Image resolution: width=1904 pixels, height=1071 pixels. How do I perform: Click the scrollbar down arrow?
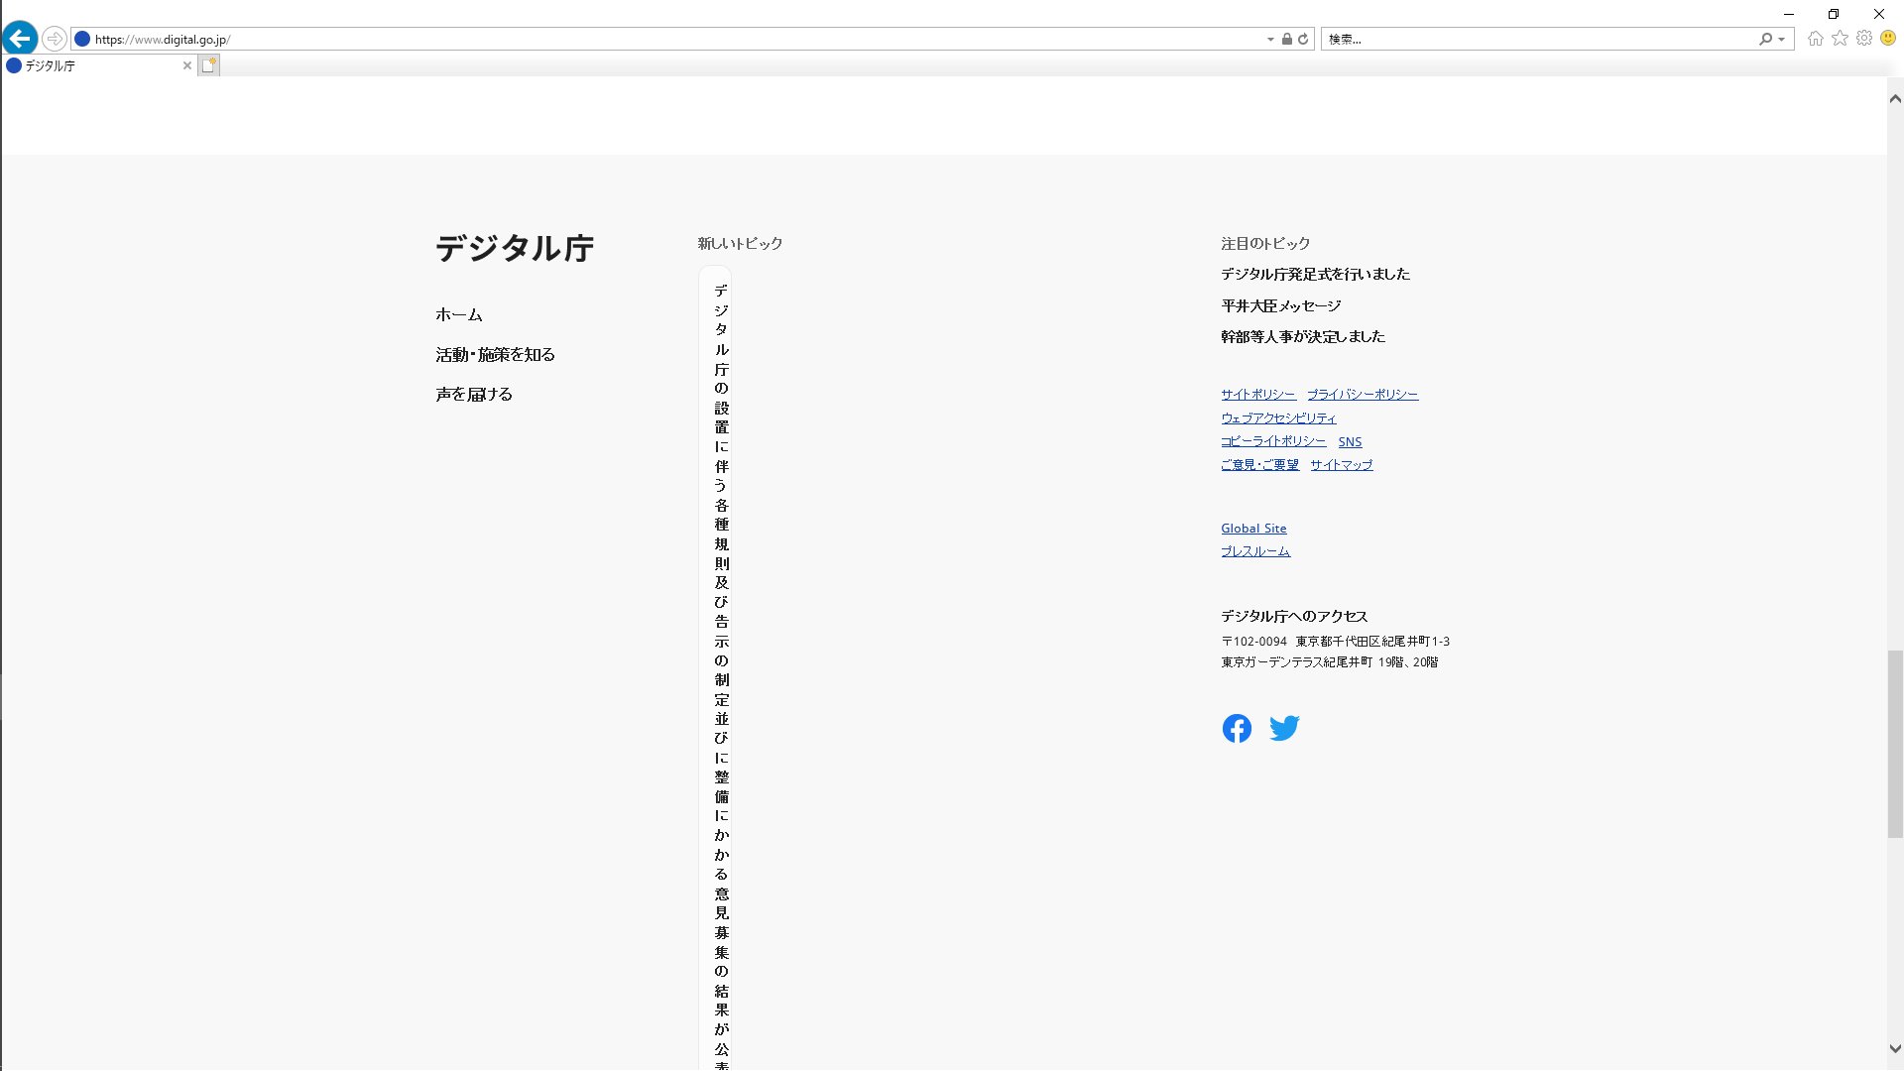click(1895, 1048)
